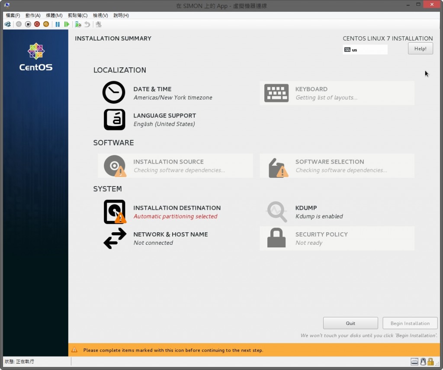Screen dimensions: 443x370
Task: Minimize the VM connection window
Action: 408,5
